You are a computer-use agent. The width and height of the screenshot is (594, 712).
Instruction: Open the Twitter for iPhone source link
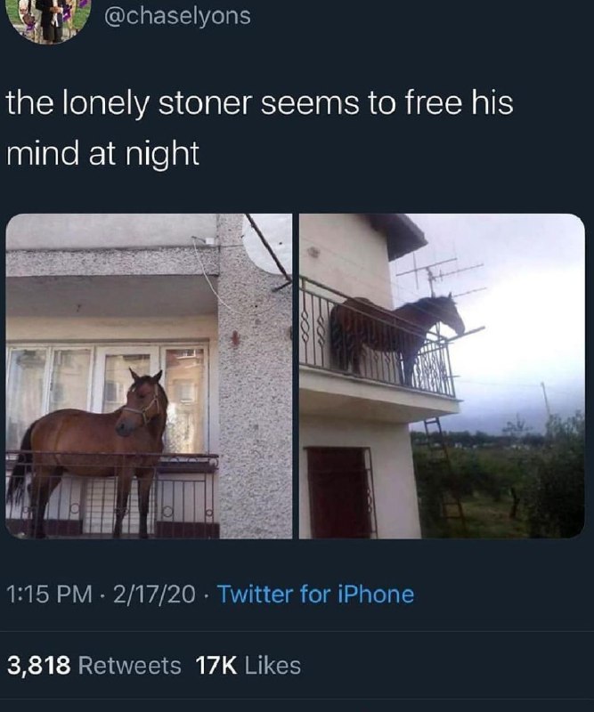[316, 595]
